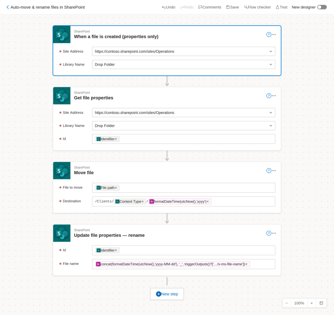
Task: Open more options for Update file properties
Action: tap(274, 233)
